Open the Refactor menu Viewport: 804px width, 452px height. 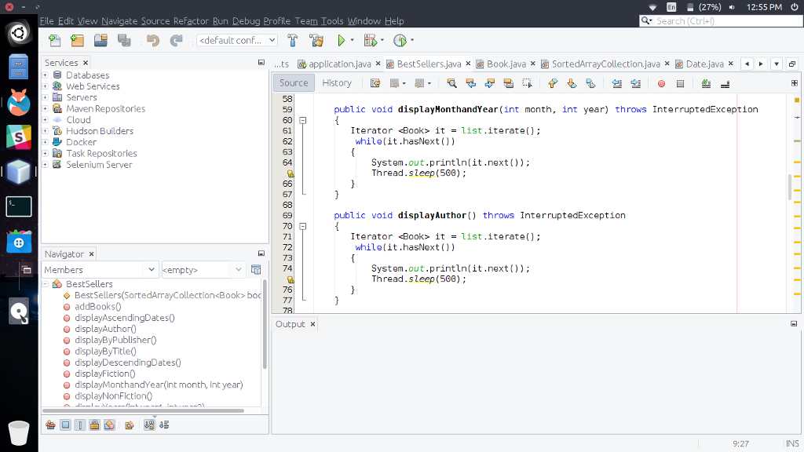[x=191, y=20]
